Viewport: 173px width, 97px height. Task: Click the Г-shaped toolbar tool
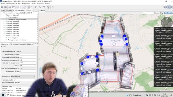pos(36,7)
